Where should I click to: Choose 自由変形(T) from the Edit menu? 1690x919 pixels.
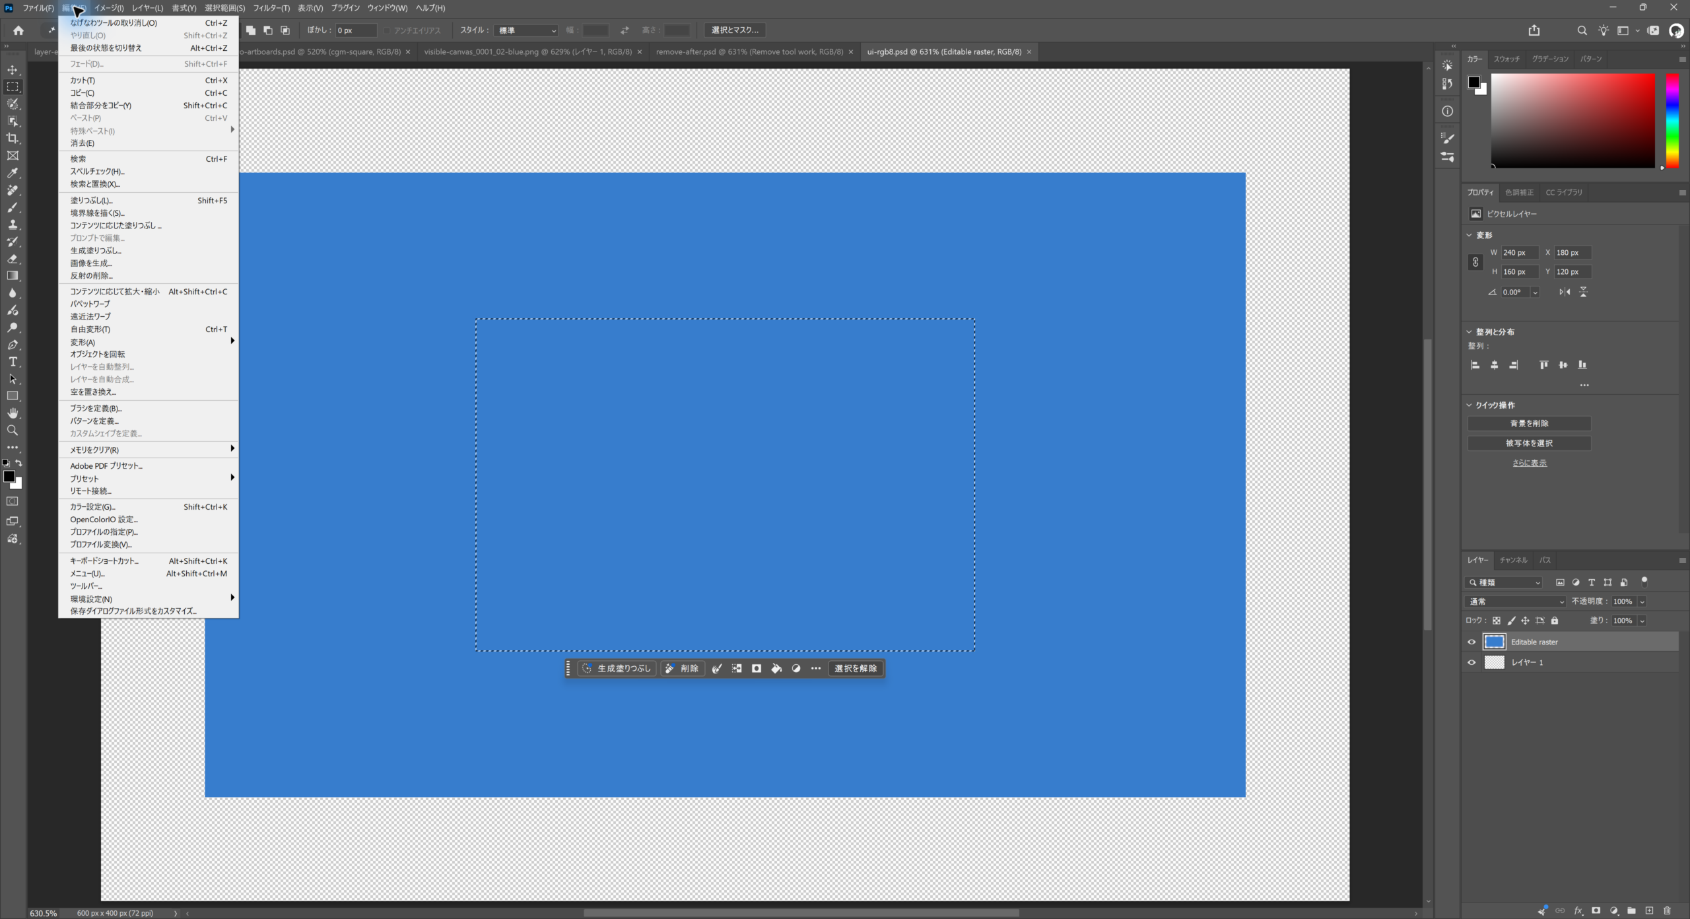149,329
